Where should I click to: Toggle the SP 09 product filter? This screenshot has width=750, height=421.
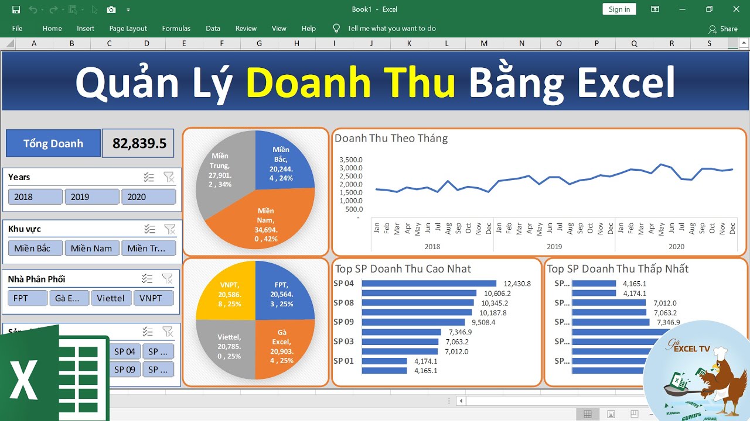pyautogui.click(x=125, y=370)
